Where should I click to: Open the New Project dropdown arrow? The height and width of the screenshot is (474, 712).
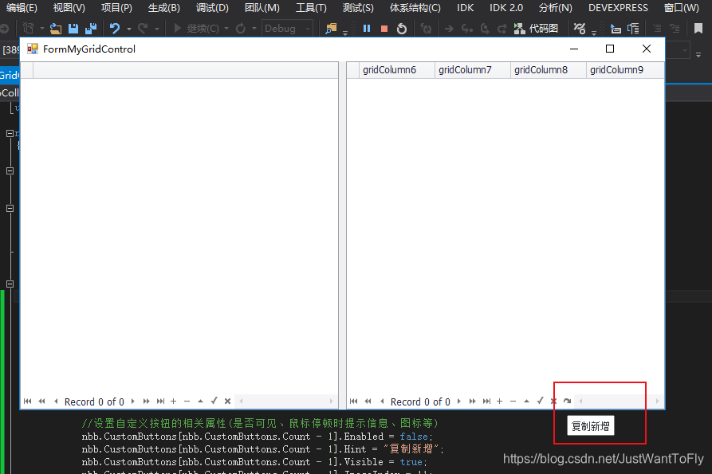pyautogui.click(x=42, y=29)
